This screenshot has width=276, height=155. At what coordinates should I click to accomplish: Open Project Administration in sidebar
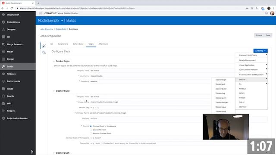(x=18, y=118)
